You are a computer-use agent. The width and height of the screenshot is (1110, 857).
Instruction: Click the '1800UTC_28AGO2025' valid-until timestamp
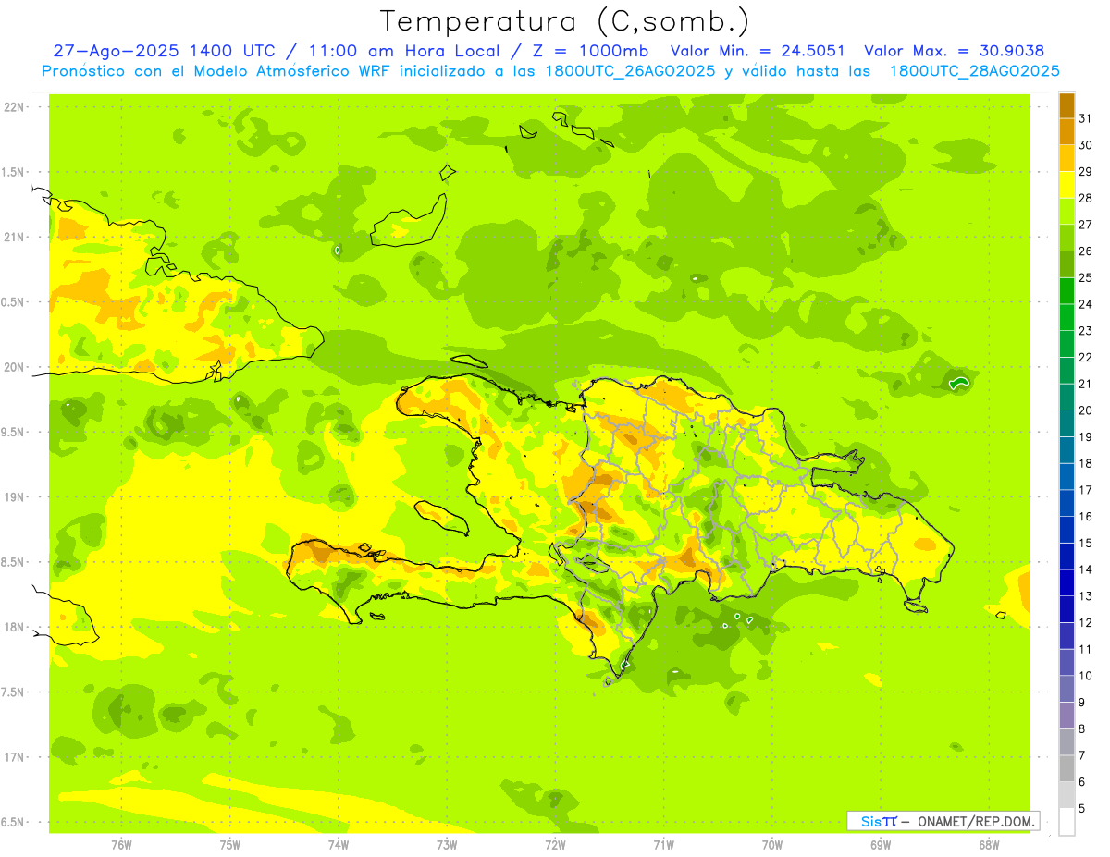tap(974, 71)
